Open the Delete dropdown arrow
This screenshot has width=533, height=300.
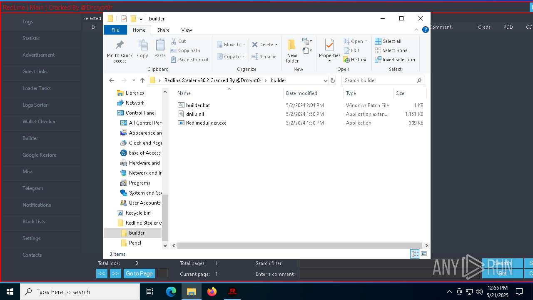point(276,45)
